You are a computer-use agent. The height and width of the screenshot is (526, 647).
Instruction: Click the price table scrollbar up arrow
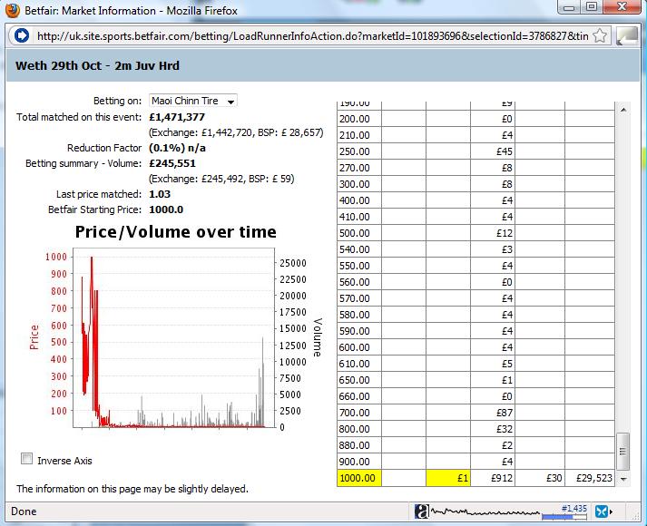[623, 110]
